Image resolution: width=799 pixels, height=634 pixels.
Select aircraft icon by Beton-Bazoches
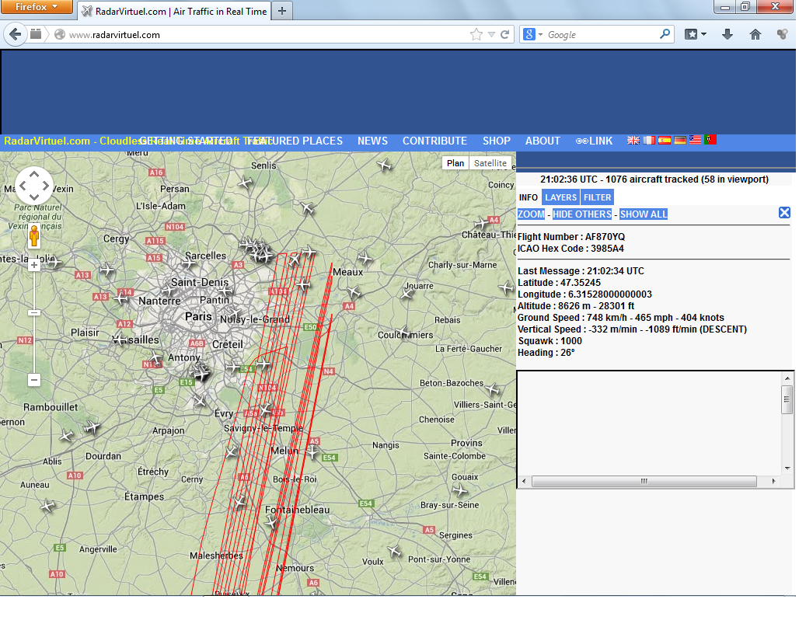(492, 389)
